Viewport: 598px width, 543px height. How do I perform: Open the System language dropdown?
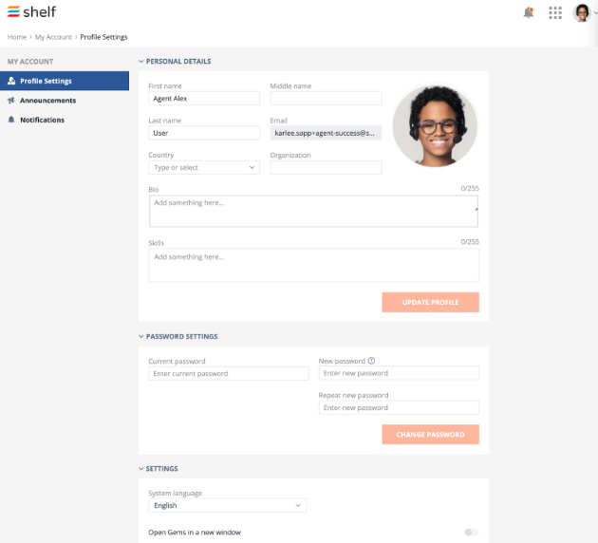(x=227, y=505)
